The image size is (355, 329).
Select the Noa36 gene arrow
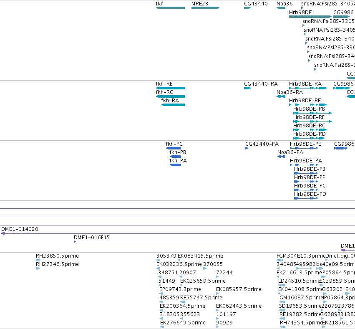click(281, 8)
